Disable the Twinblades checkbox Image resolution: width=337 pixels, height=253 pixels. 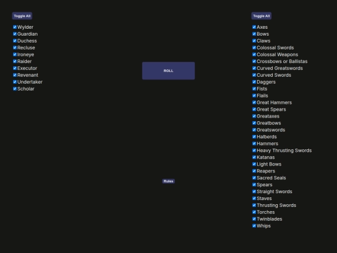point(254,219)
